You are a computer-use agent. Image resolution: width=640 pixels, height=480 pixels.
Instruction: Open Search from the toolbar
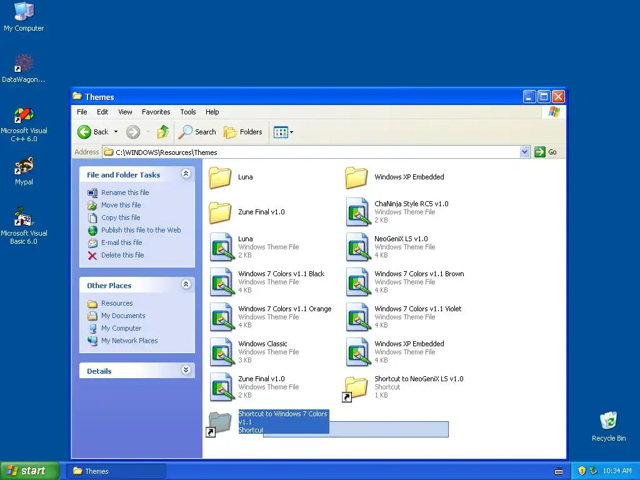click(197, 132)
